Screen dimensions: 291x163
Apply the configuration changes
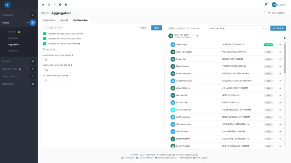[156, 28]
